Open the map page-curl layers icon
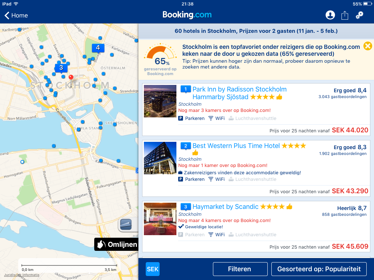This screenshot has height=280, width=374. pos(126,224)
